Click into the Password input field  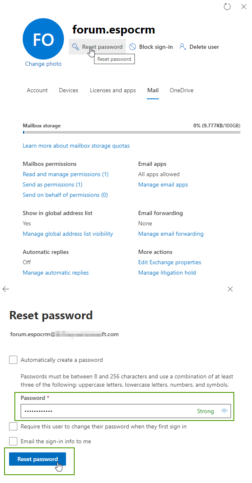(107, 411)
